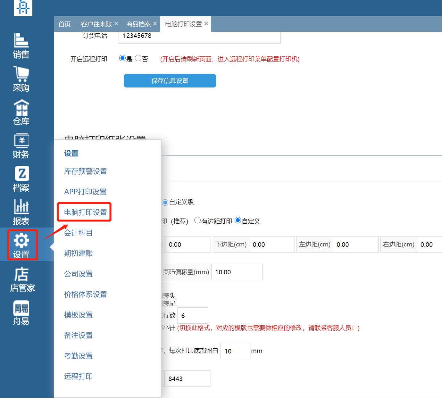Open the 财务 finance module
The height and width of the screenshot is (398, 442).
(21, 146)
